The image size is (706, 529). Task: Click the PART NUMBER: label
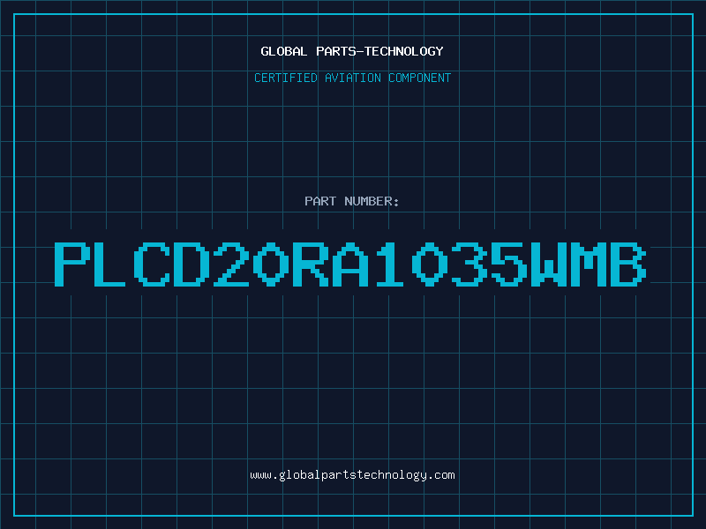click(352, 201)
